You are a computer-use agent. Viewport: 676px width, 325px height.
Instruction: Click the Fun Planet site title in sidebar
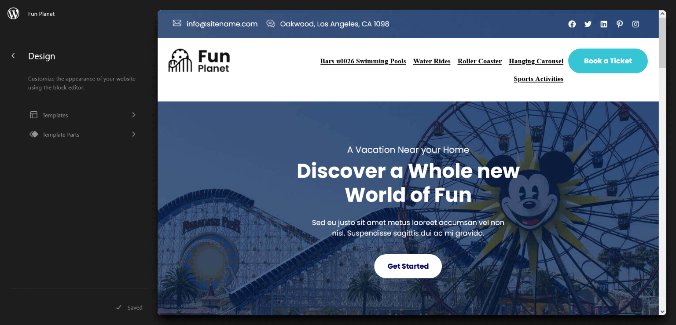click(41, 14)
